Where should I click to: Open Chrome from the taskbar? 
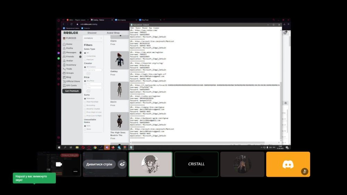tap(95, 147)
